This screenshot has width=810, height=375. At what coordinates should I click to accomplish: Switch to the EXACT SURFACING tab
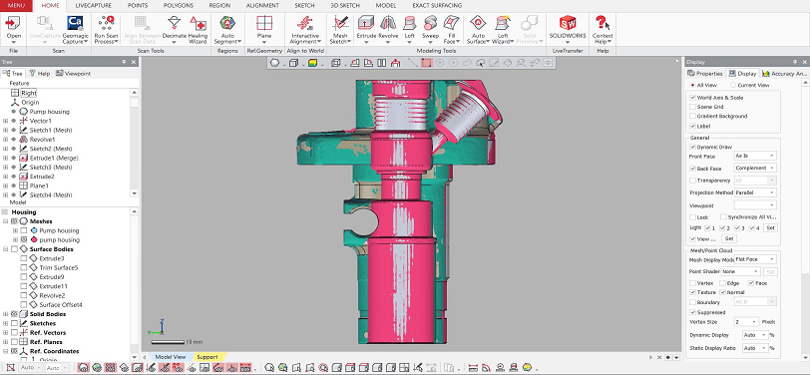437,6
